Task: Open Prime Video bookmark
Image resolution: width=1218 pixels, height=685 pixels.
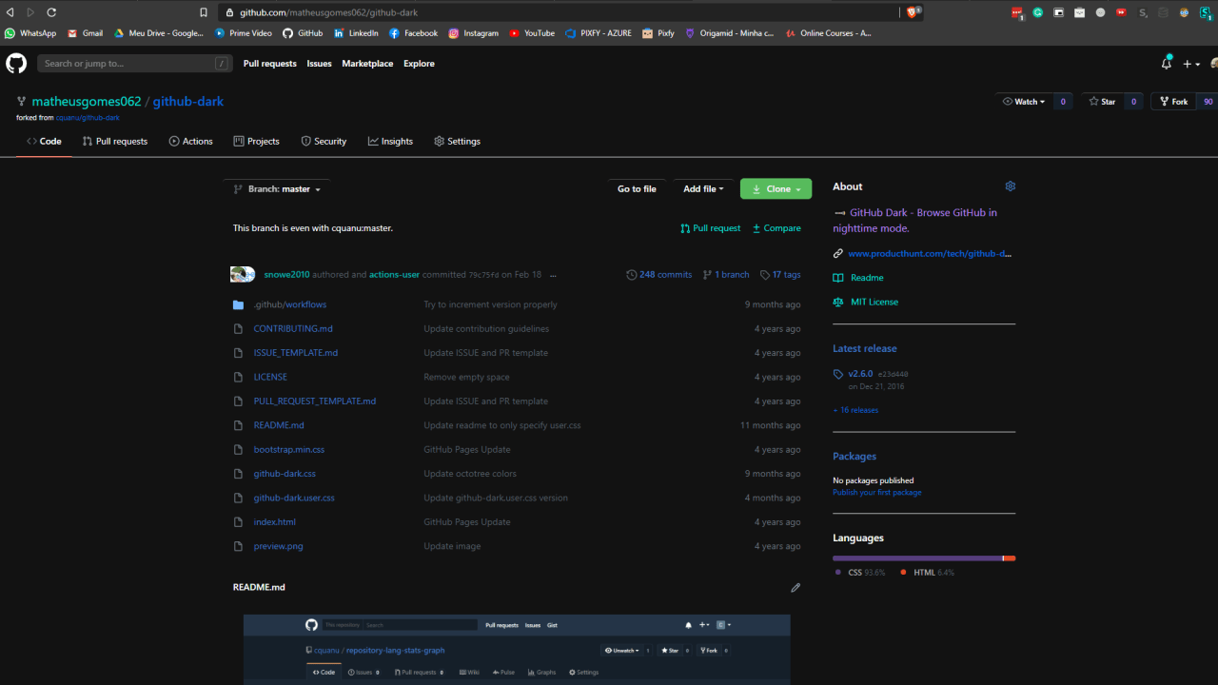Action: (x=244, y=33)
